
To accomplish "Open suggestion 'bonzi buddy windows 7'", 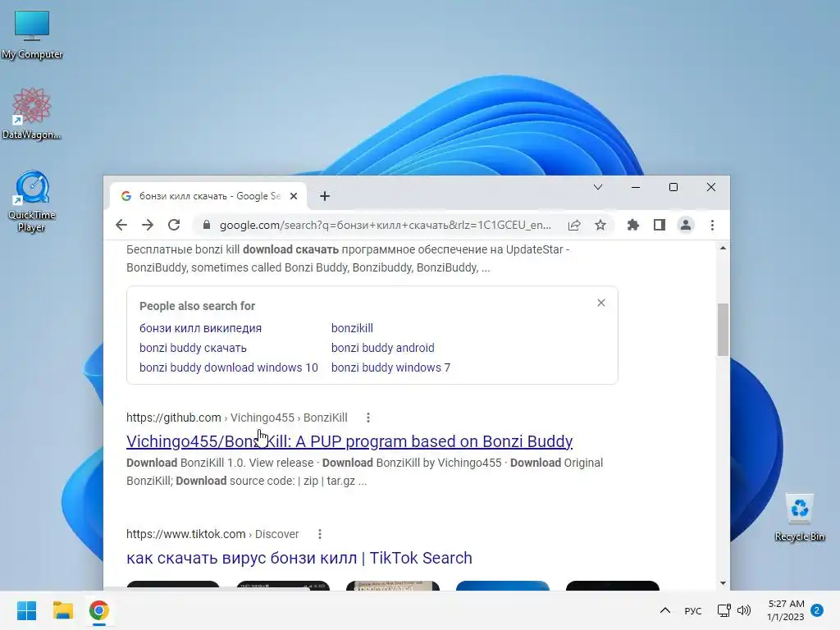I will [390, 367].
